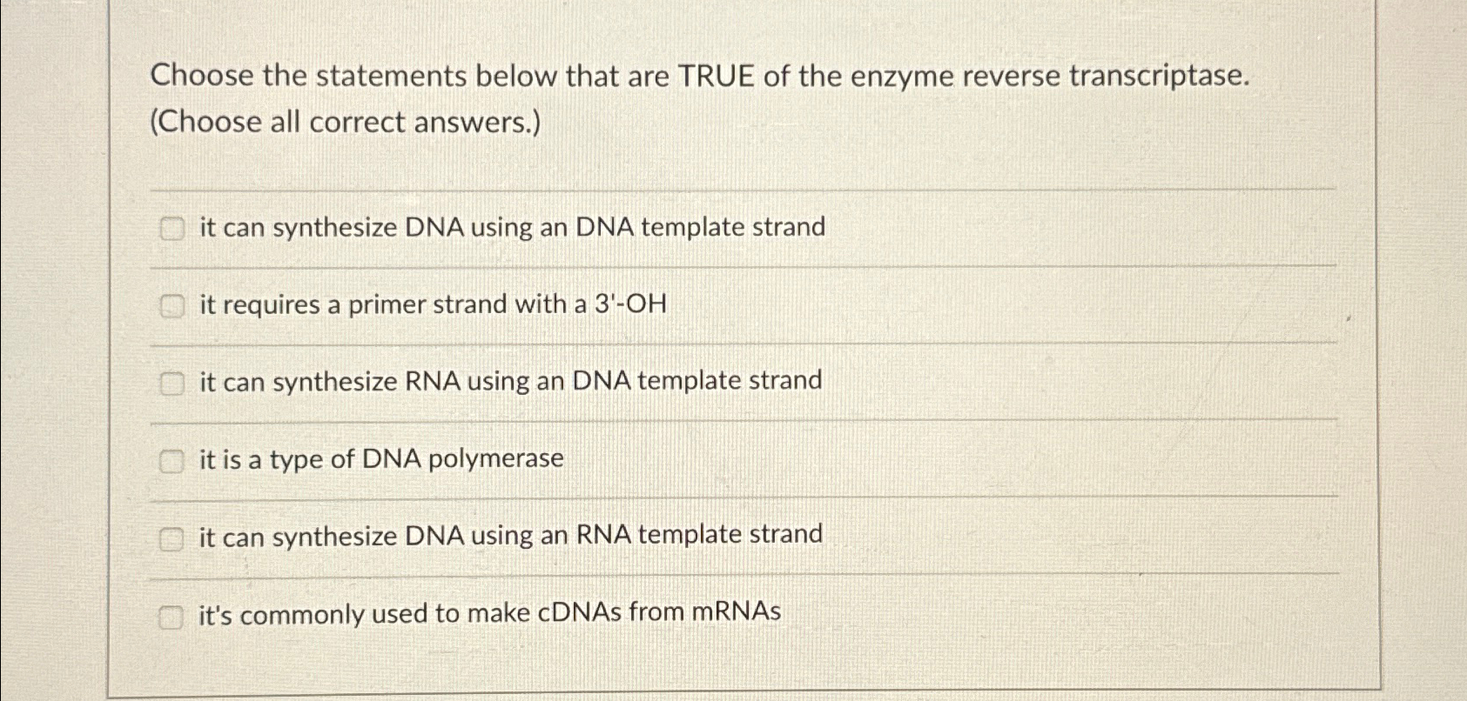Check 'it can synthesize RNA using an DNA template strand'
1467x701 pixels.
171,382
